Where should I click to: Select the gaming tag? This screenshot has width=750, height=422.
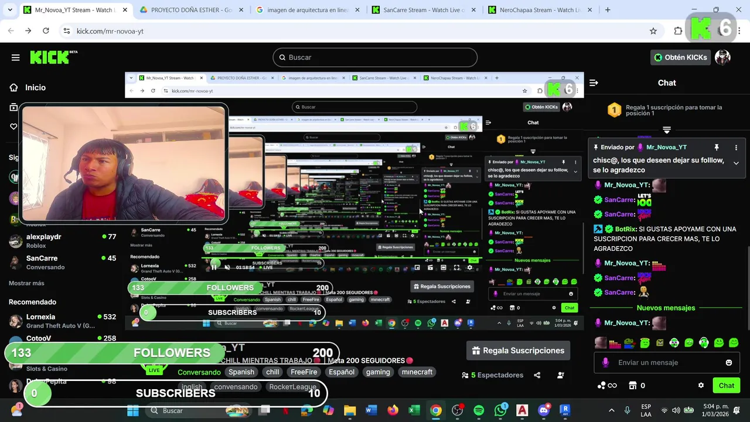tap(378, 372)
